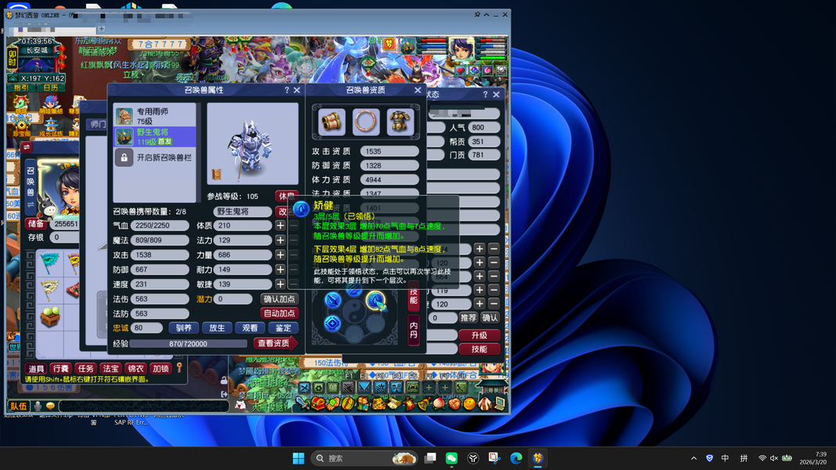Open the 任务 tab in inventory
The image size is (836, 470).
pyautogui.click(x=86, y=368)
